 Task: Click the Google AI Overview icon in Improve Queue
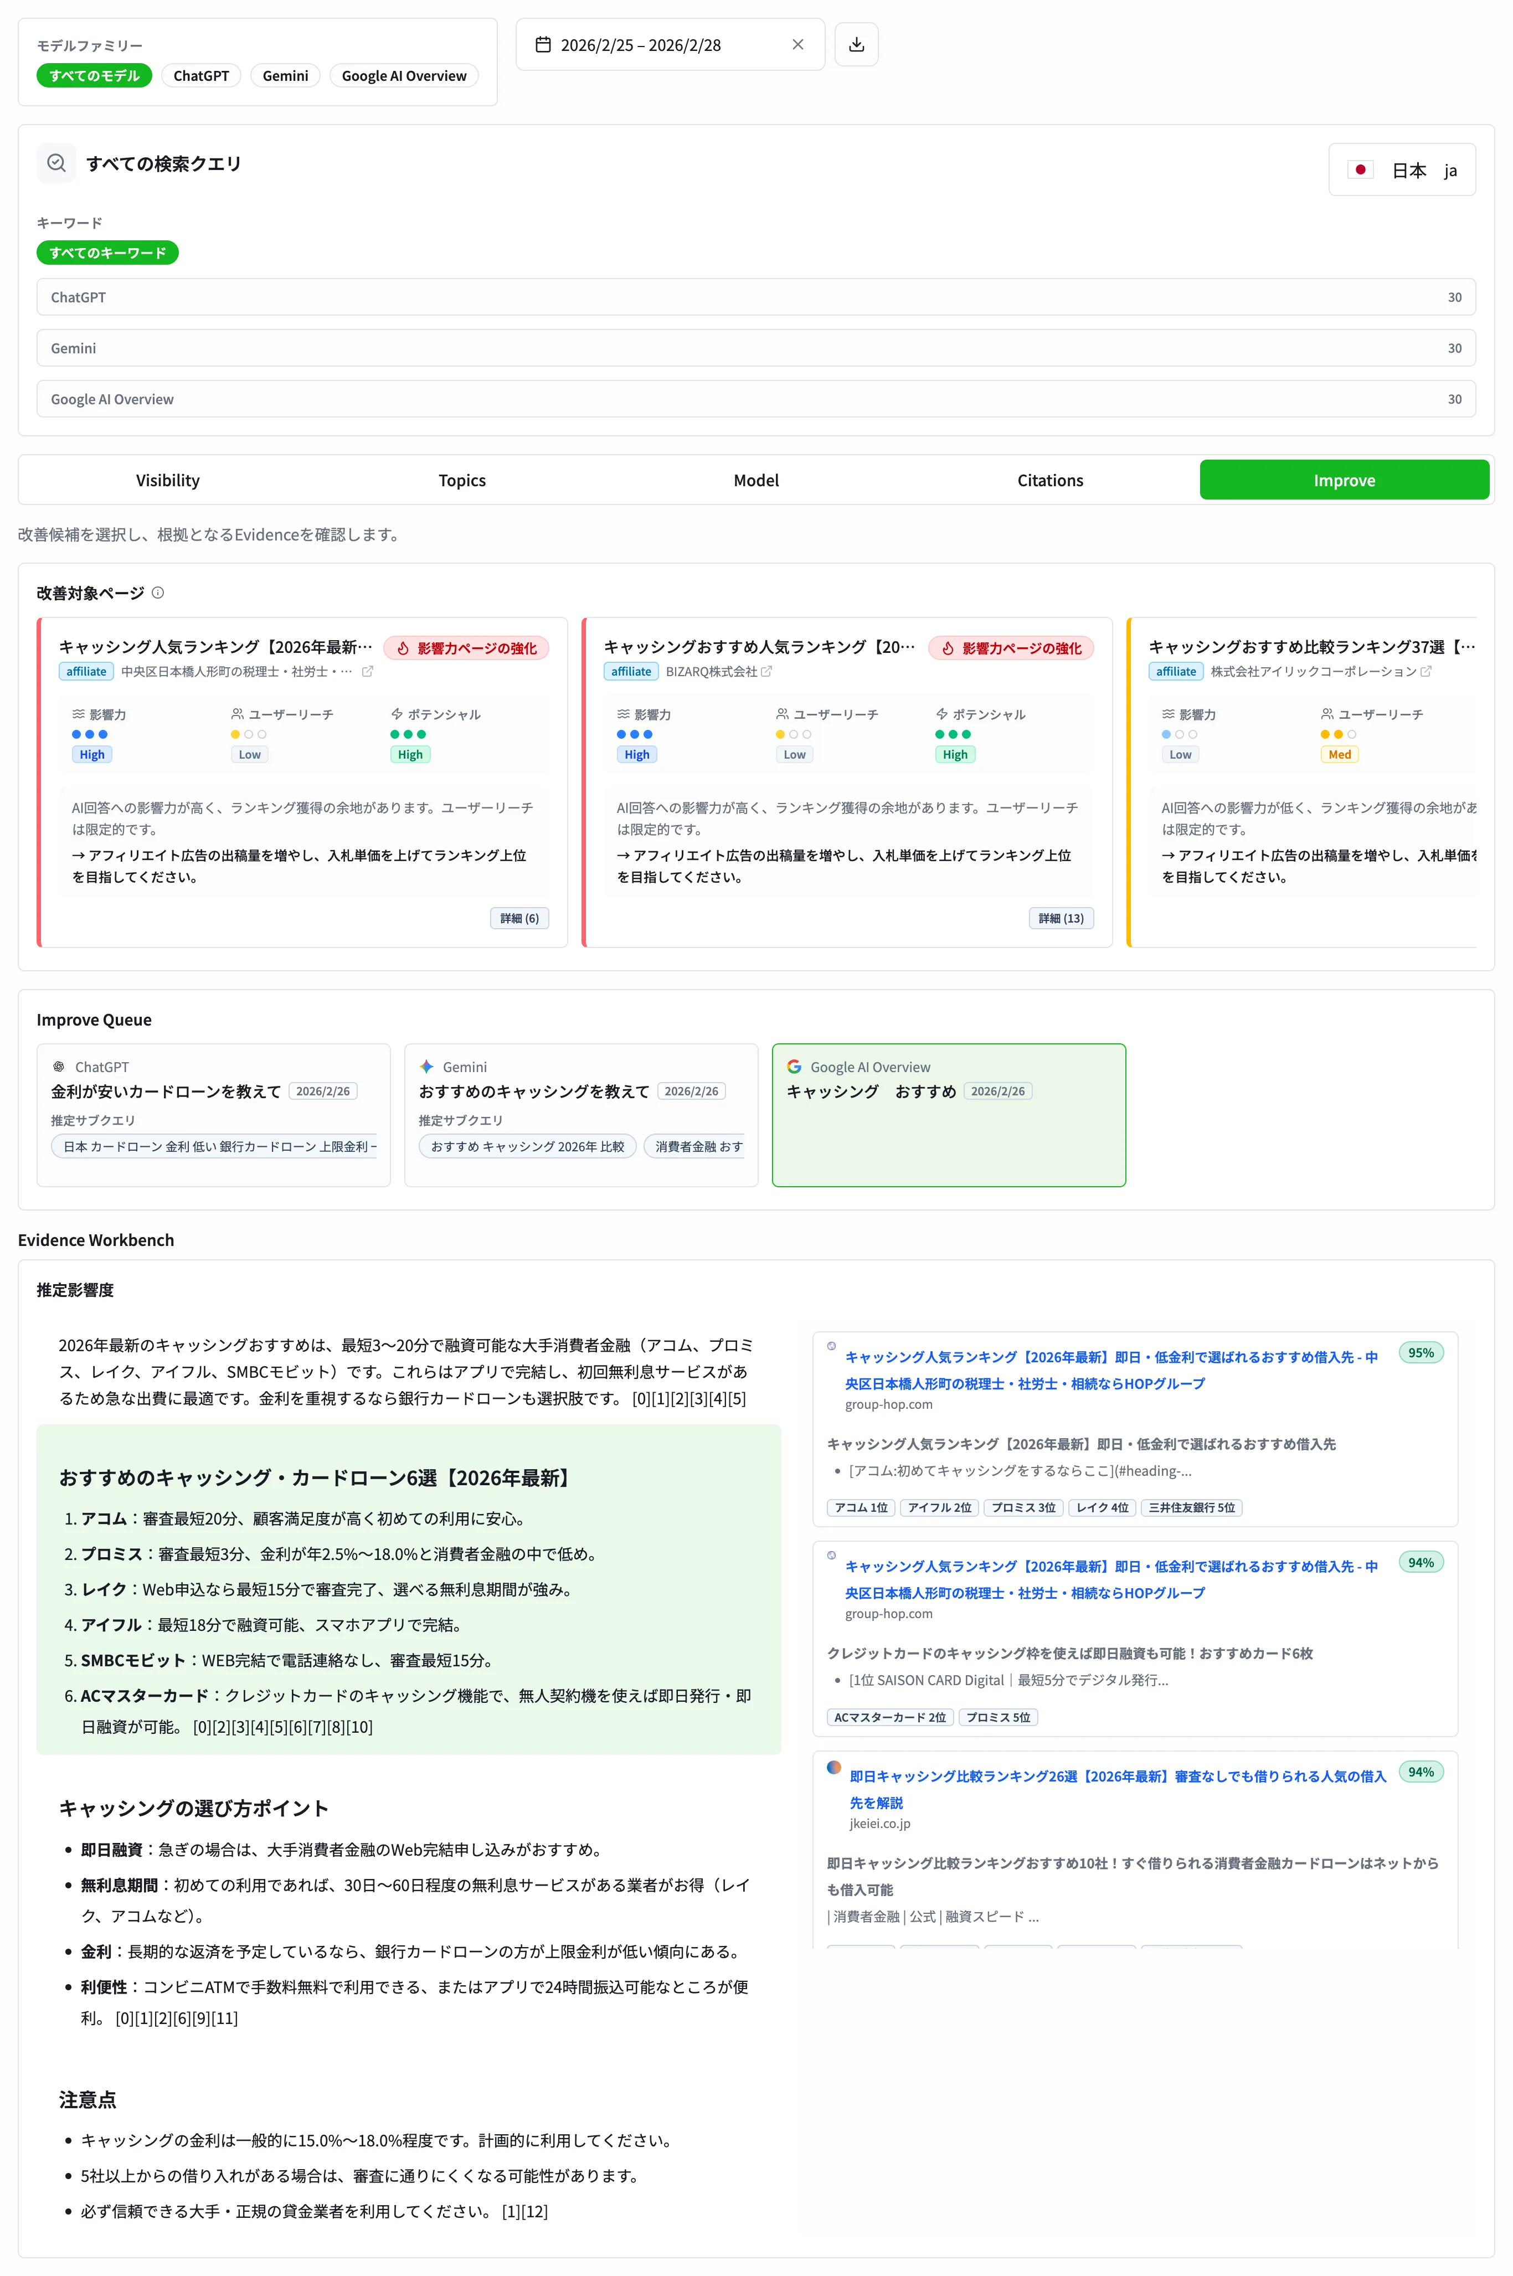point(795,1066)
